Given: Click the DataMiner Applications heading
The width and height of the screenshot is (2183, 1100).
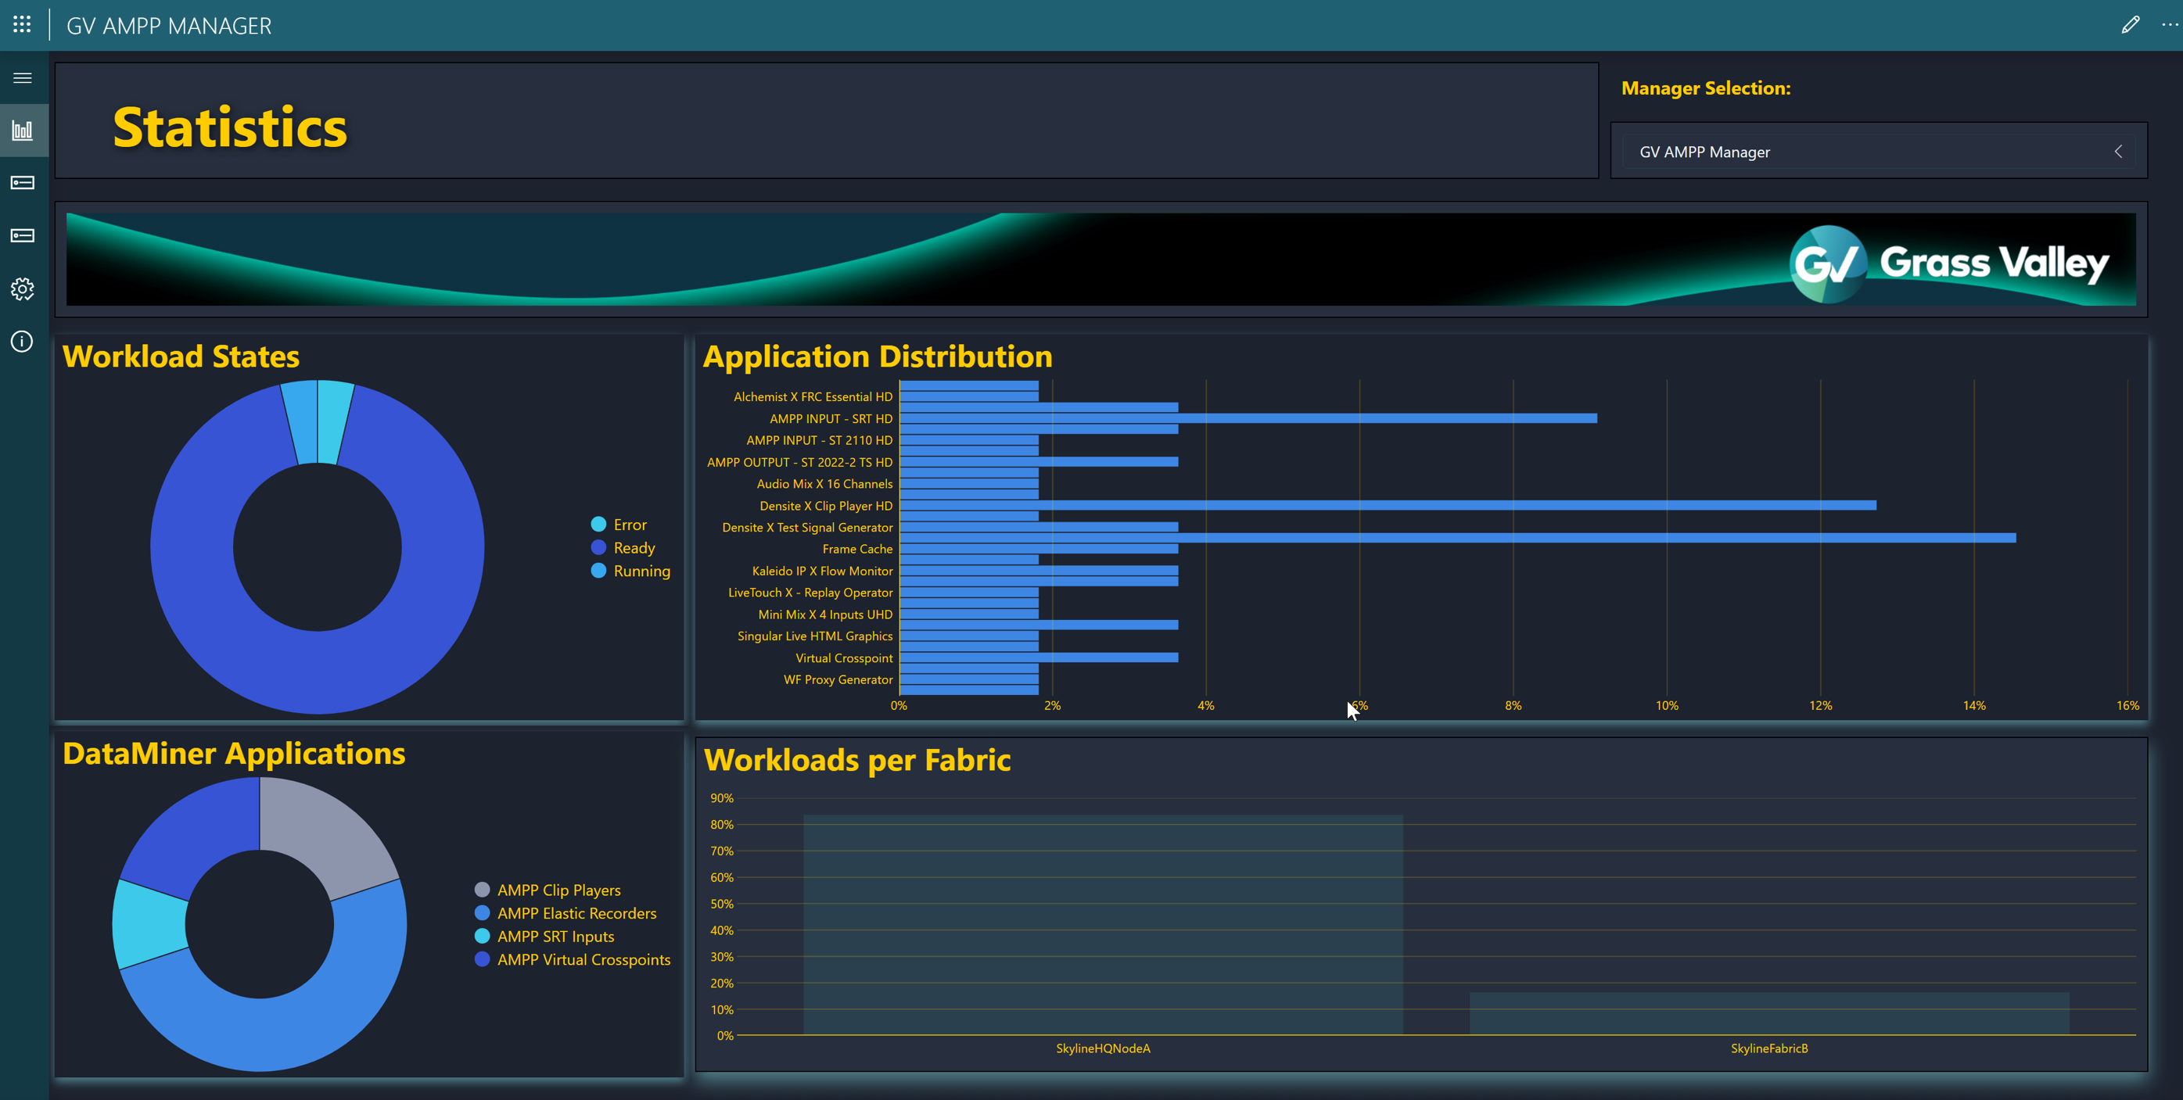Looking at the screenshot, I should [234, 754].
